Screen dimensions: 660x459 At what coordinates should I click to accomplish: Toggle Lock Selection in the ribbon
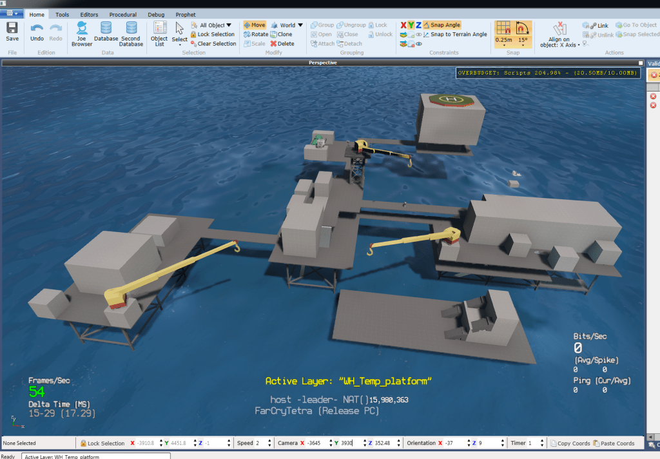[212, 34]
